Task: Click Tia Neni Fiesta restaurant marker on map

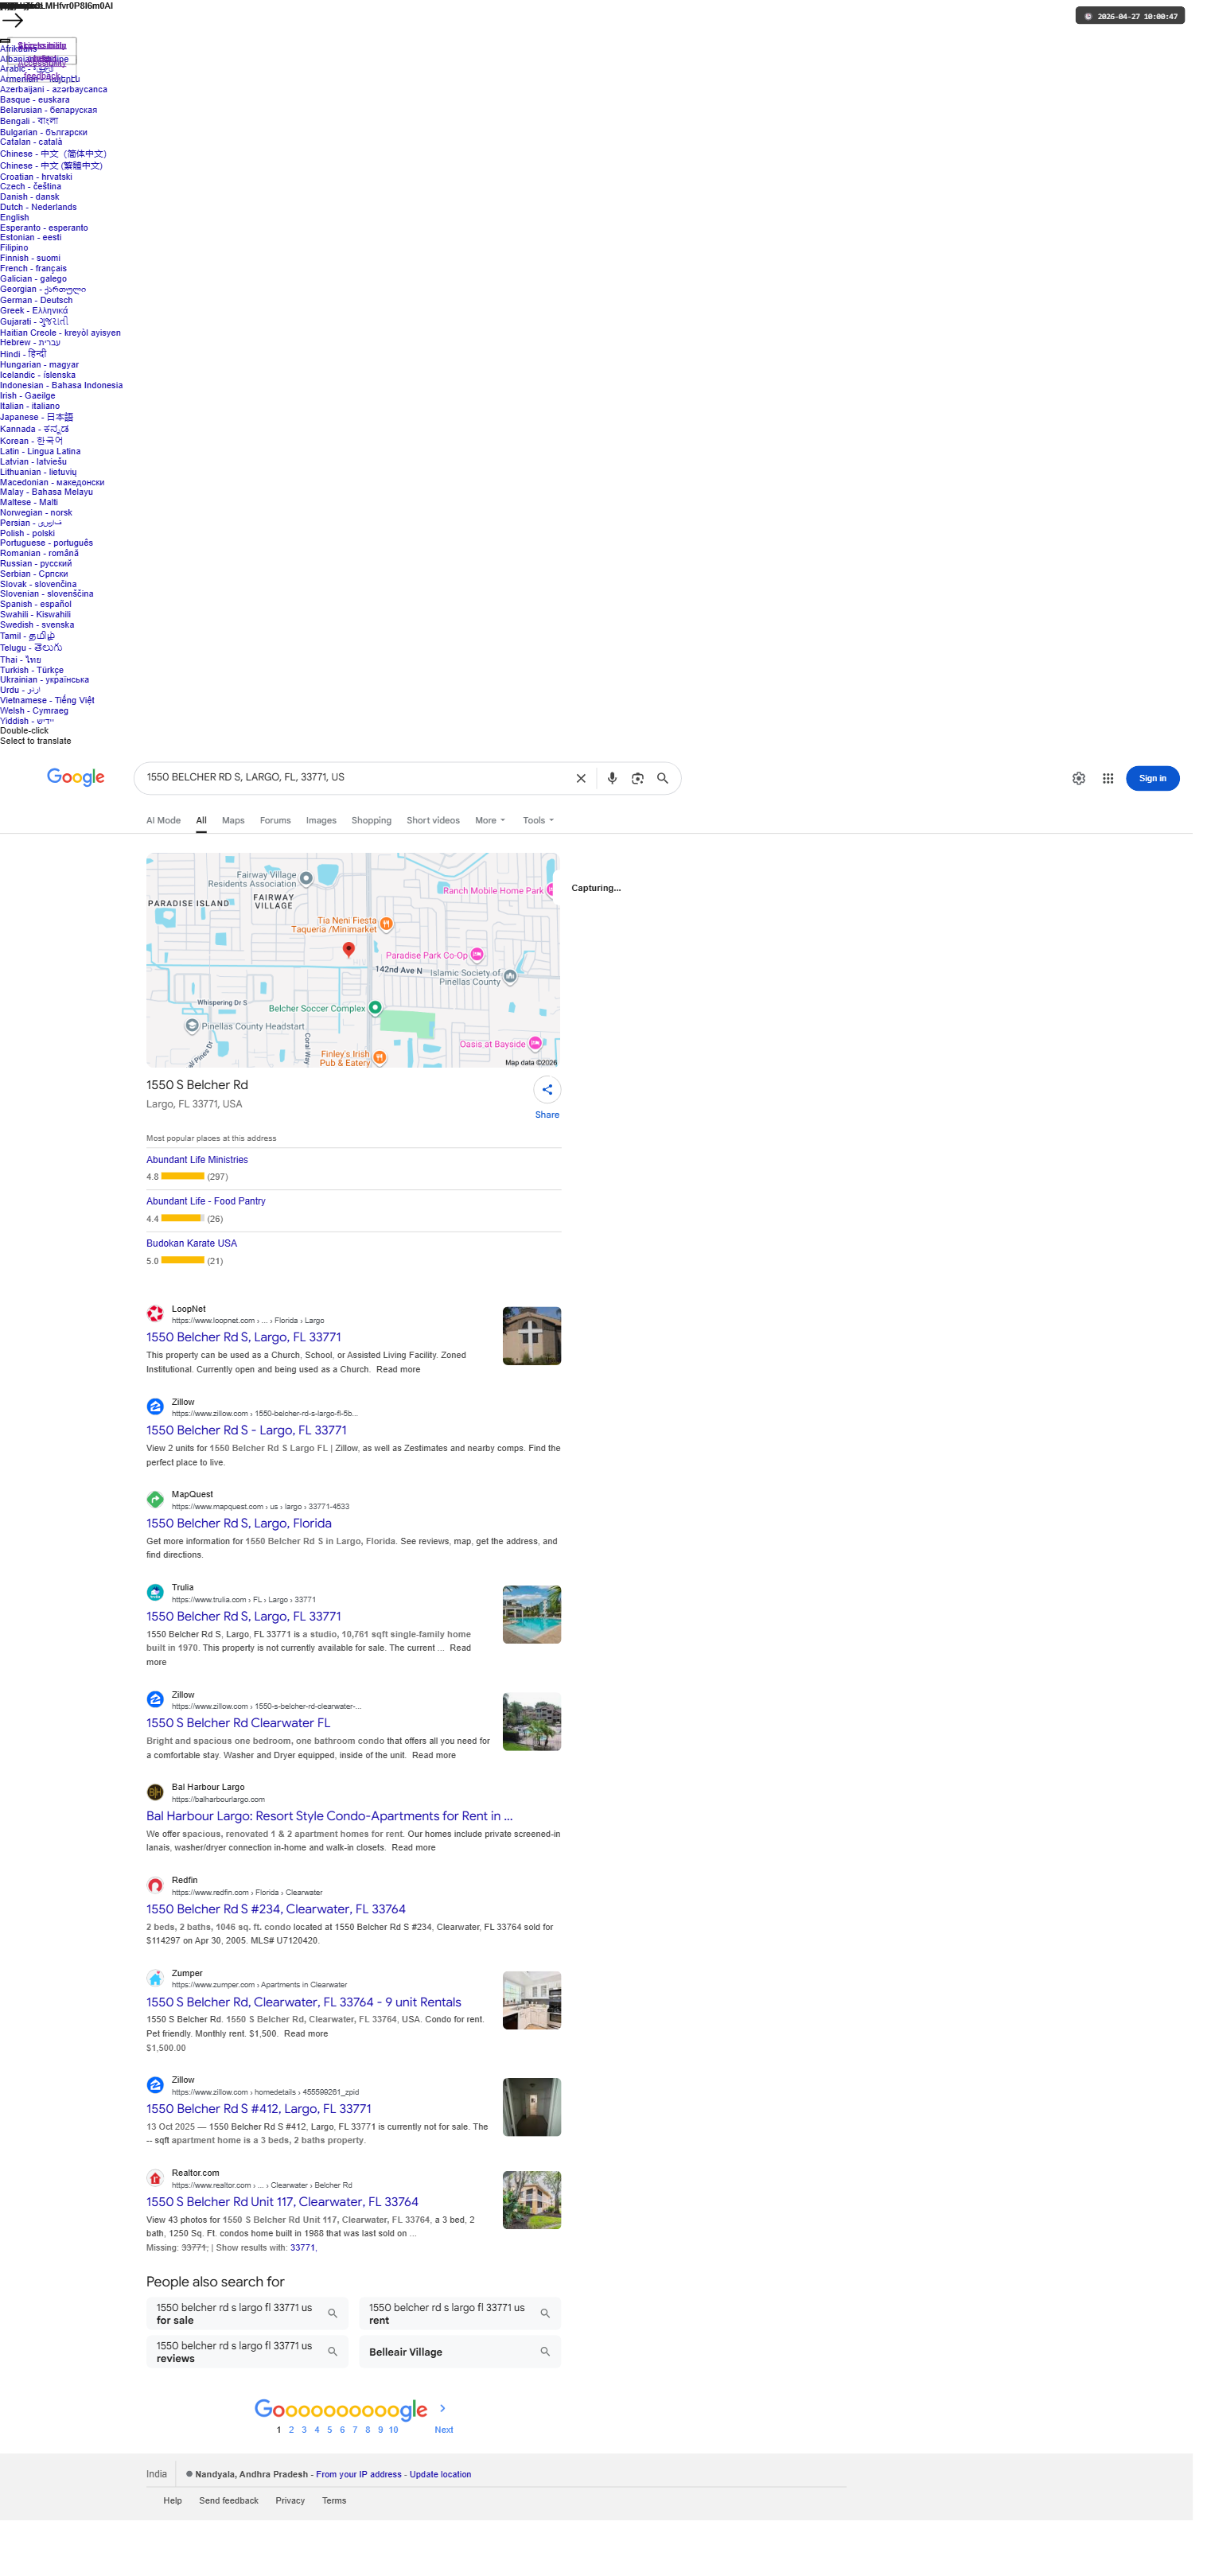Action: point(386,925)
